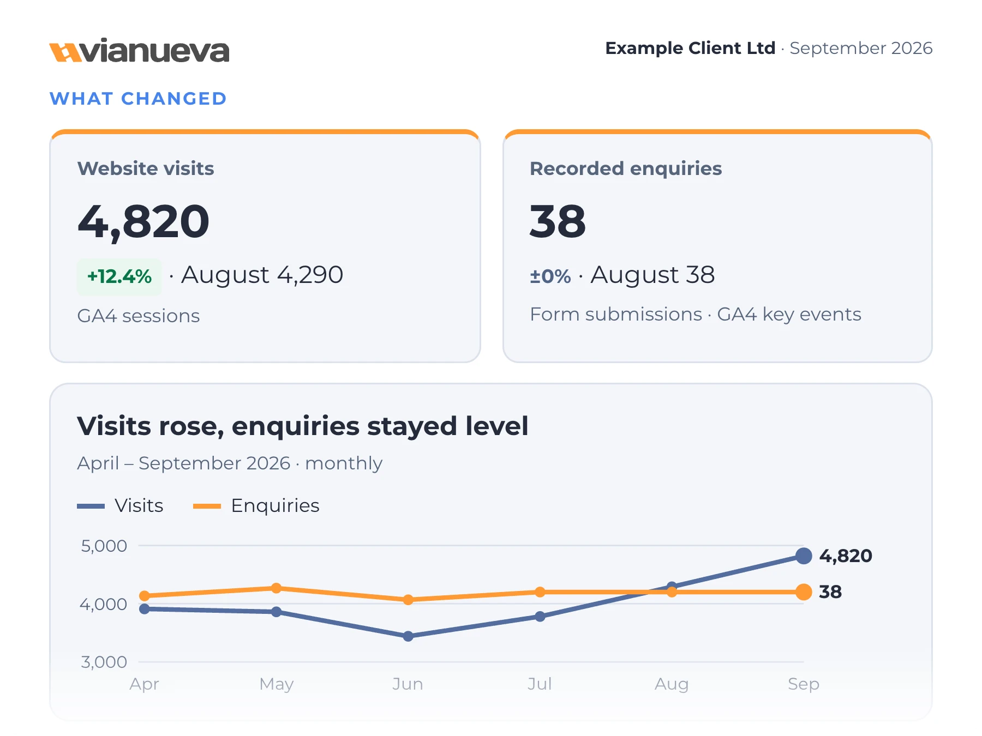Click the Aug x-axis label
This screenshot has width=982, height=736.
(672, 684)
